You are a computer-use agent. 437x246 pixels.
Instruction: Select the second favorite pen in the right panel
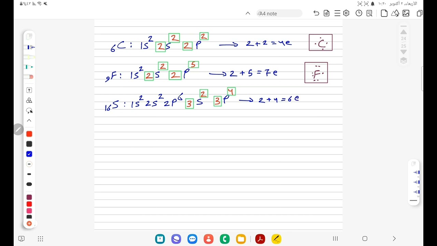(416, 182)
